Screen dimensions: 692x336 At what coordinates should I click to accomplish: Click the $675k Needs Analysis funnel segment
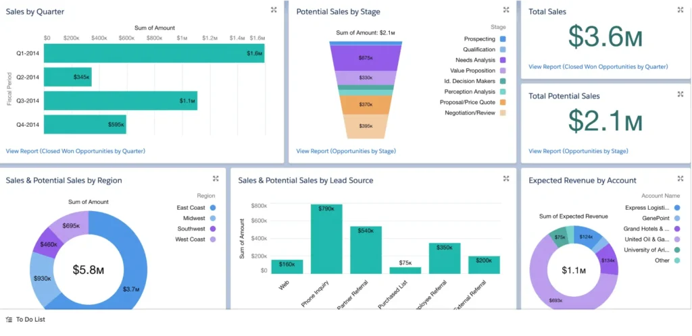[366, 58]
